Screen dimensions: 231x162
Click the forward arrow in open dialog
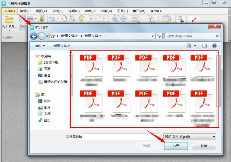[x=42, y=36]
